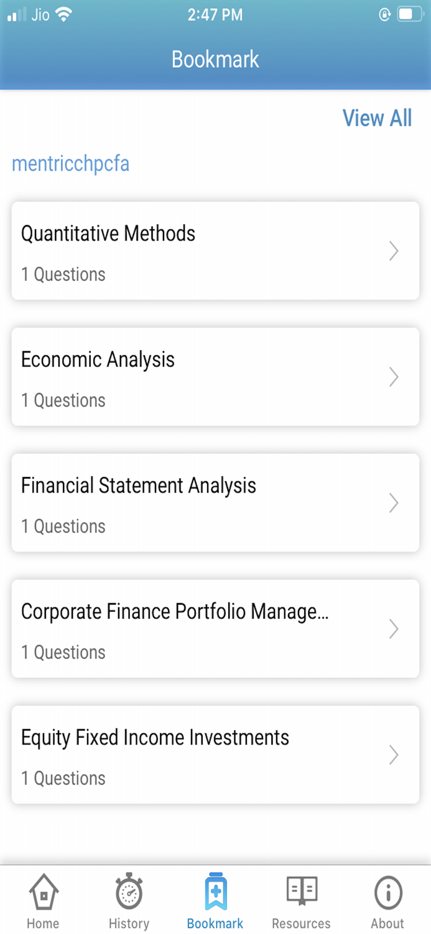Viewport: 431px width, 934px height.
Task: Tap the Corporate Finance Portfolio chevron
Action: [x=394, y=629]
